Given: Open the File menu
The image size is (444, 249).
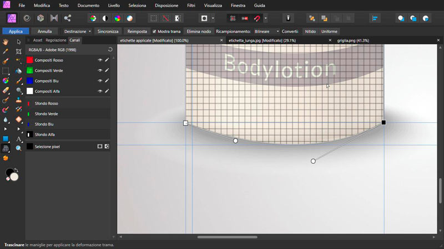Looking at the screenshot, I should [22, 6].
